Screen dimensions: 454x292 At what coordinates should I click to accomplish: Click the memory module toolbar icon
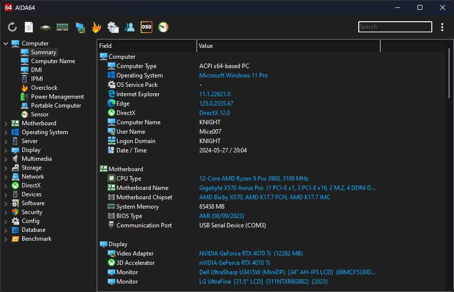pyautogui.click(x=62, y=27)
